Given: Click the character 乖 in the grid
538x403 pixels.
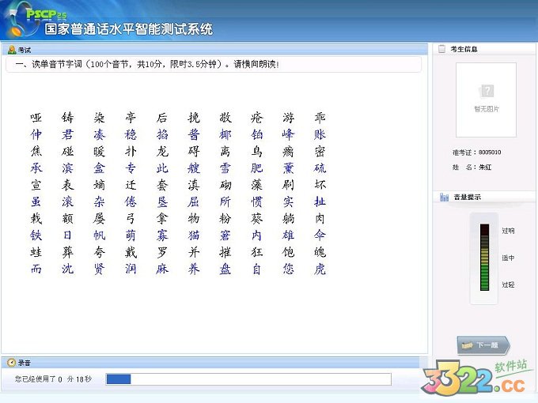Looking at the screenshot, I should (320, 118).
